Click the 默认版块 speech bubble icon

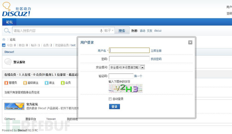click(x=8, y=62)
